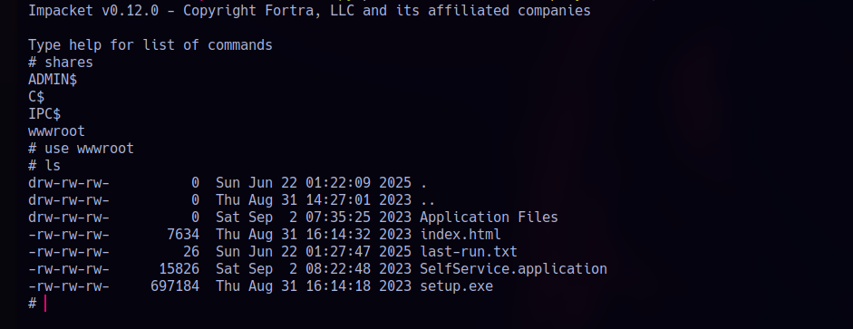The height and width of the screenshot is (329, 853).
Task: Click the '# shares' command line
Action: point(61,62)
